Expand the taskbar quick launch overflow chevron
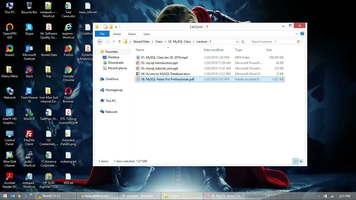Screen dimensions: 356x200 31,195
